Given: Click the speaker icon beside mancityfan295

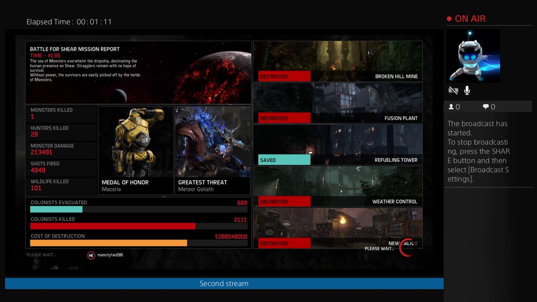Looking at the screenshot, I should 91,255.
